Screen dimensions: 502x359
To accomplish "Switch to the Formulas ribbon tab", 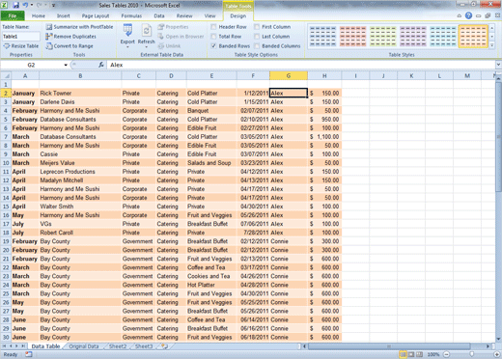I will click(x=131, y=15).
